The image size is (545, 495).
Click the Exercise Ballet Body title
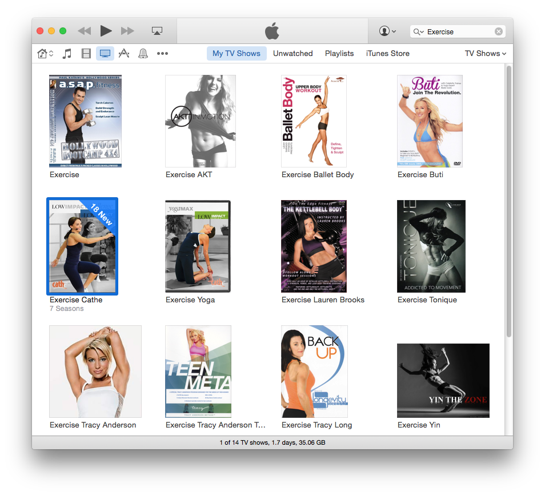pyautogui.click(x=318, y=175)
